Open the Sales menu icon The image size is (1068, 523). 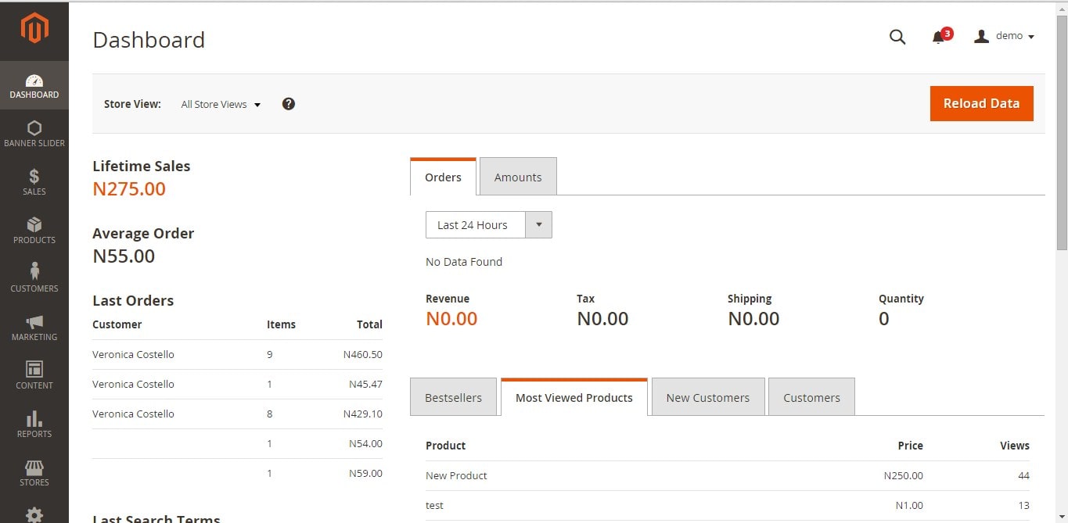point(34,183)
